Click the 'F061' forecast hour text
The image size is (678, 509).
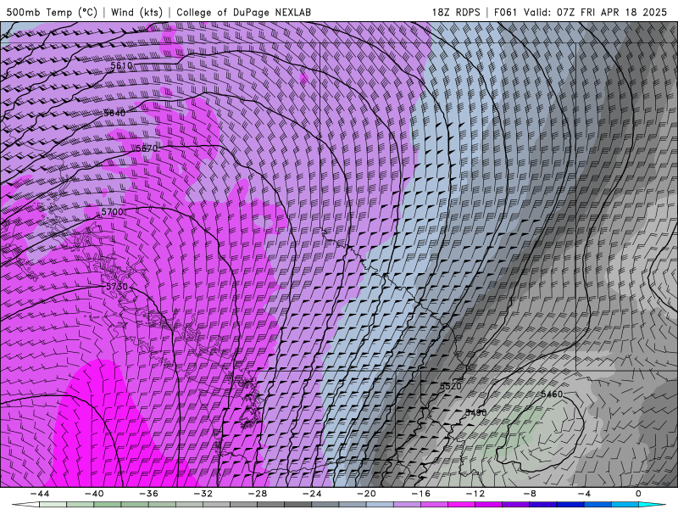(506, 12)
